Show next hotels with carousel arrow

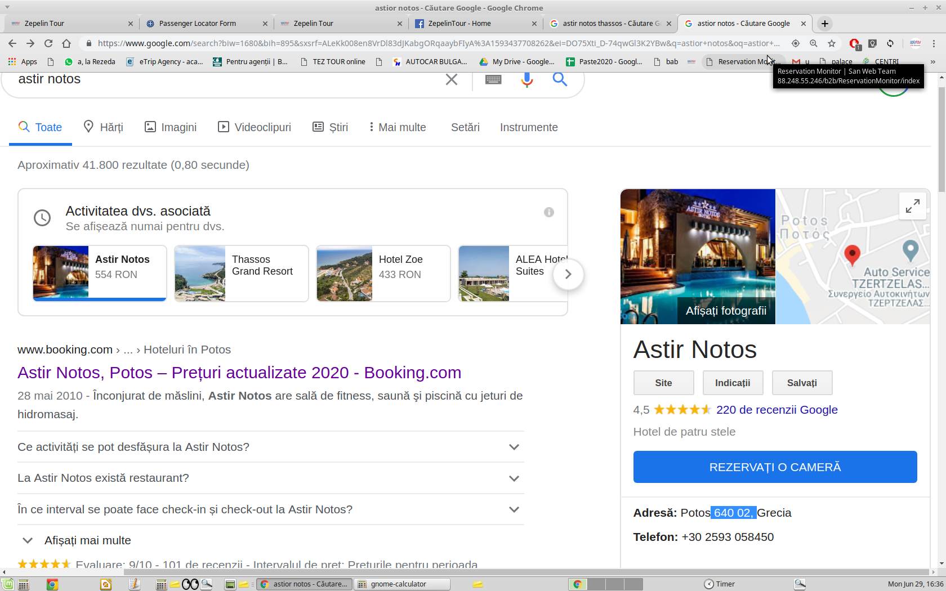click(x=568, y=274)
